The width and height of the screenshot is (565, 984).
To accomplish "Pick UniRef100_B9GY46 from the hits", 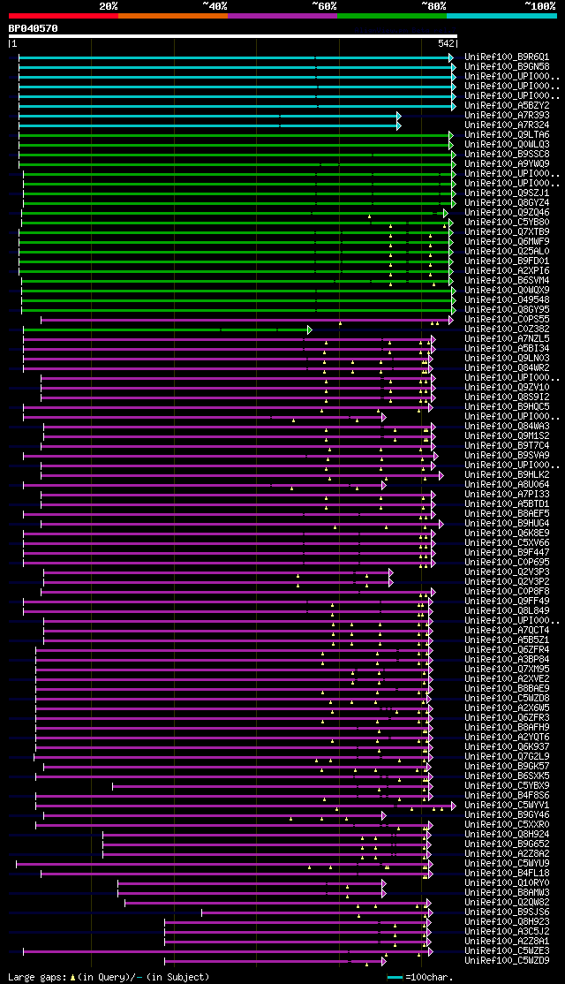I will point(508,815).
